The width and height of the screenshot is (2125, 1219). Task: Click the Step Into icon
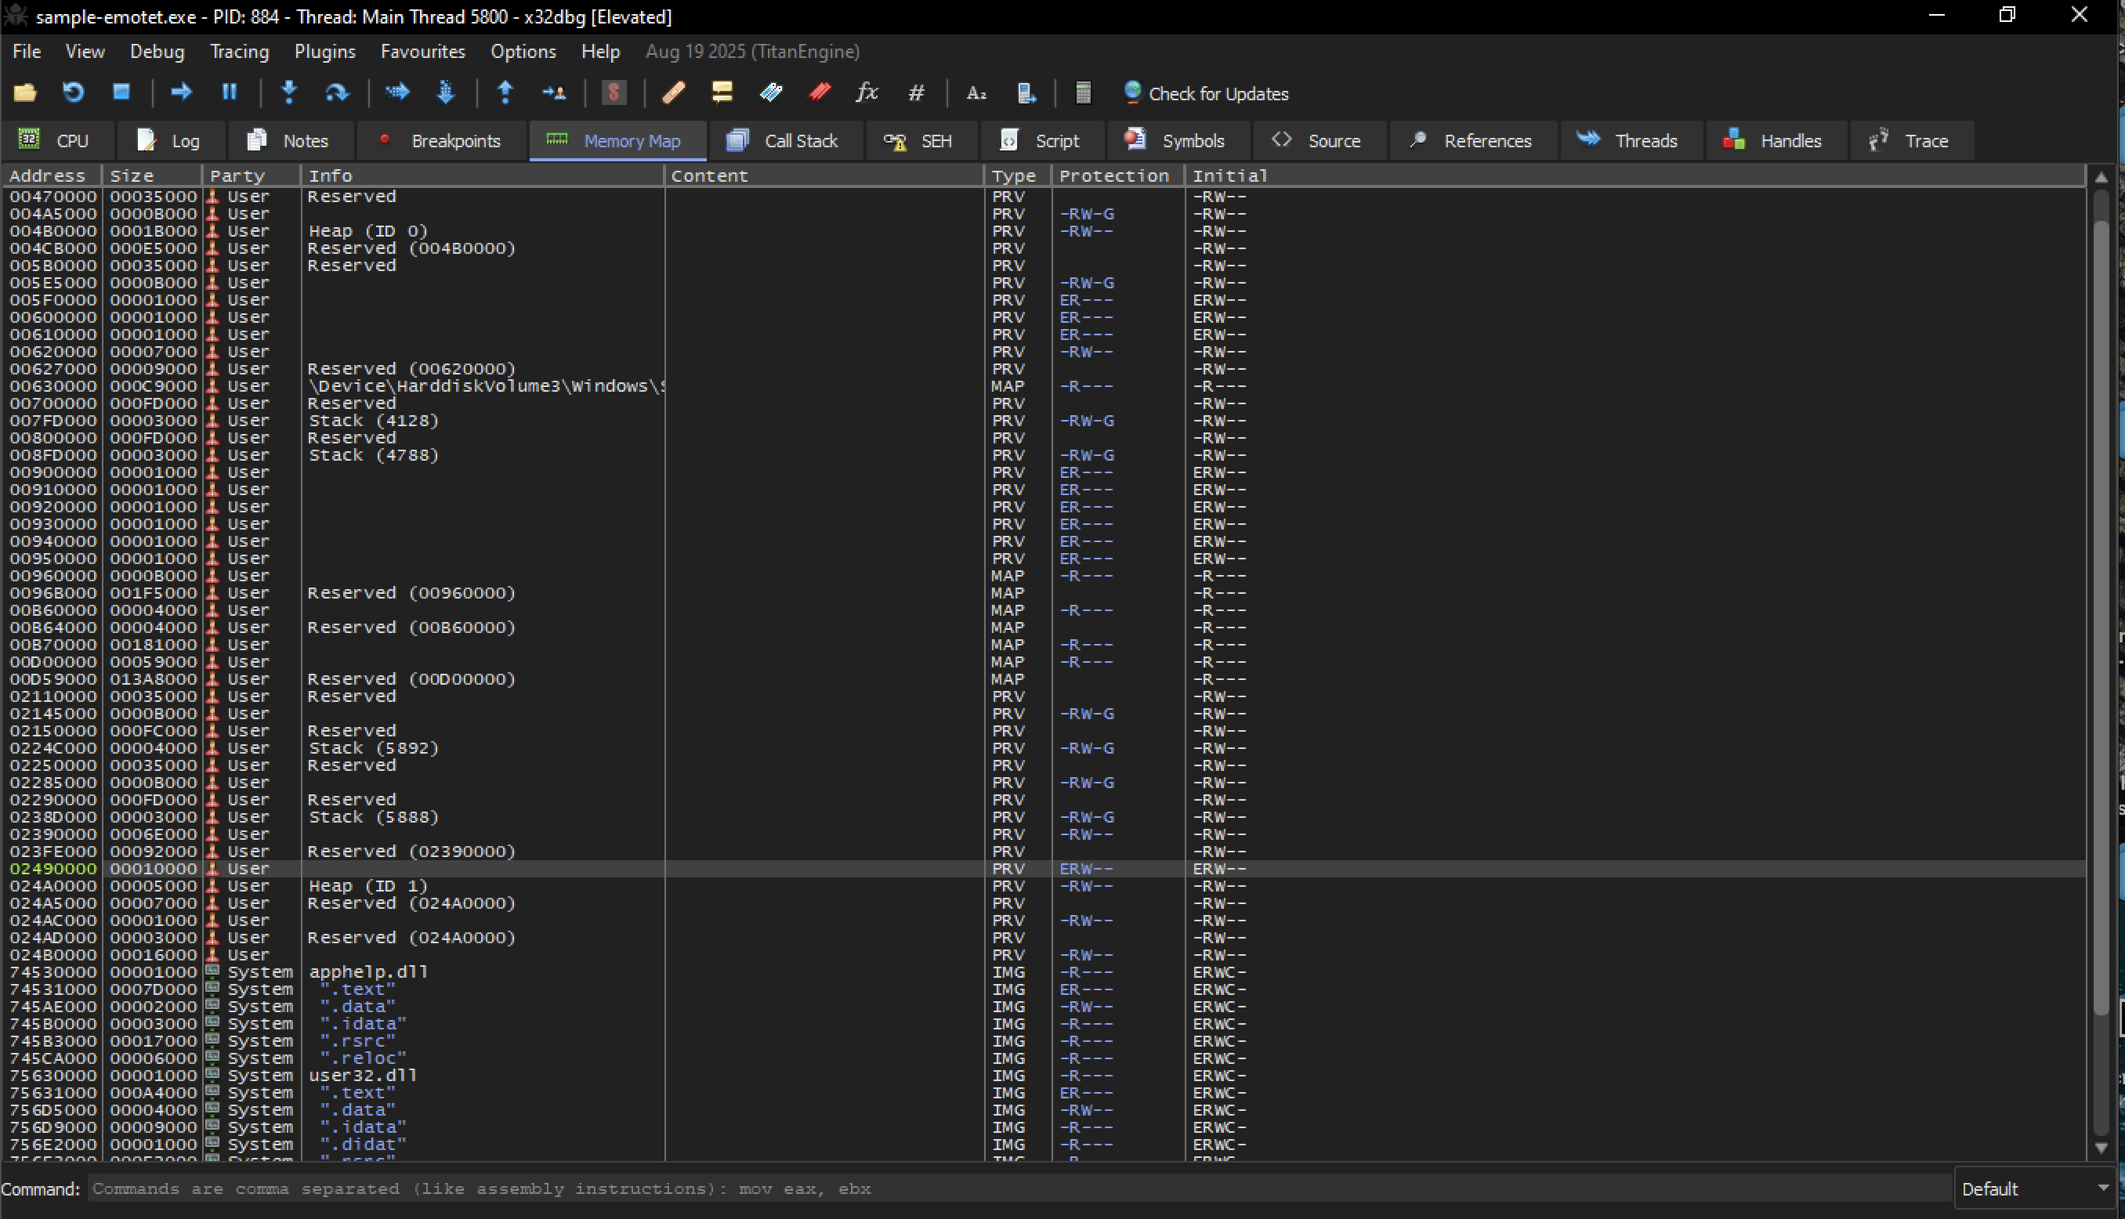[289, 92]
